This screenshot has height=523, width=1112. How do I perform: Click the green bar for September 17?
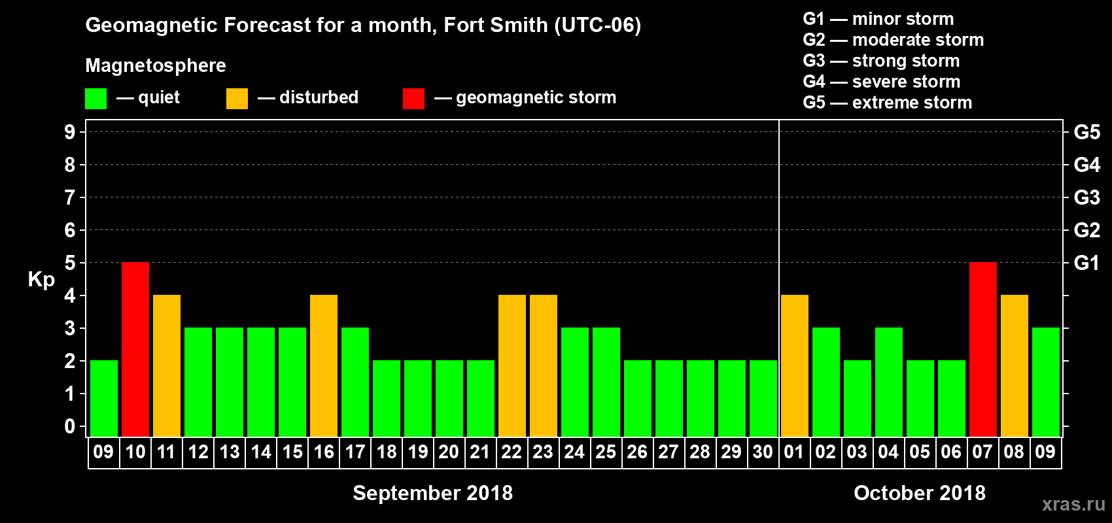(x=355, y=382)
